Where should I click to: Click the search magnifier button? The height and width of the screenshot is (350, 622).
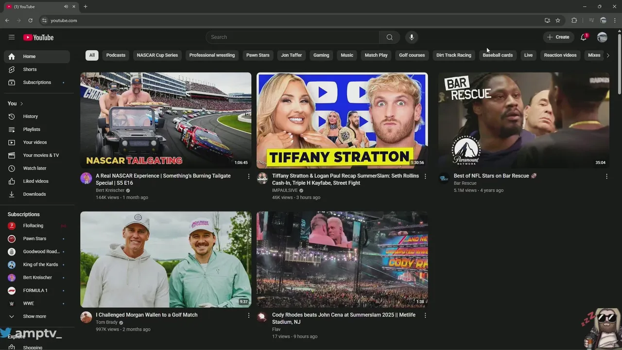(x=389, y=37)
